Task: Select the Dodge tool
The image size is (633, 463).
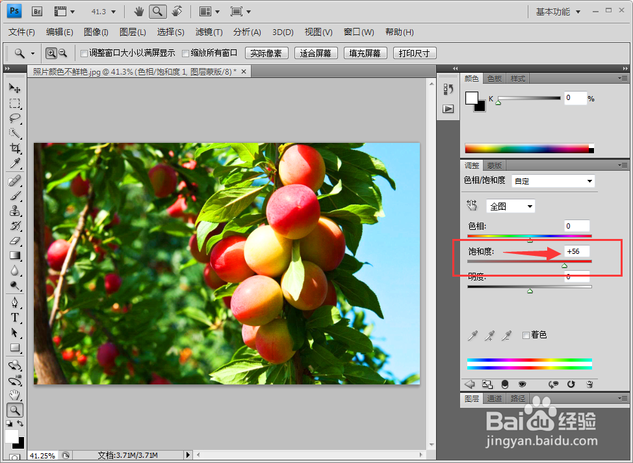Action: pyautogui.click(x=15, y=286)
